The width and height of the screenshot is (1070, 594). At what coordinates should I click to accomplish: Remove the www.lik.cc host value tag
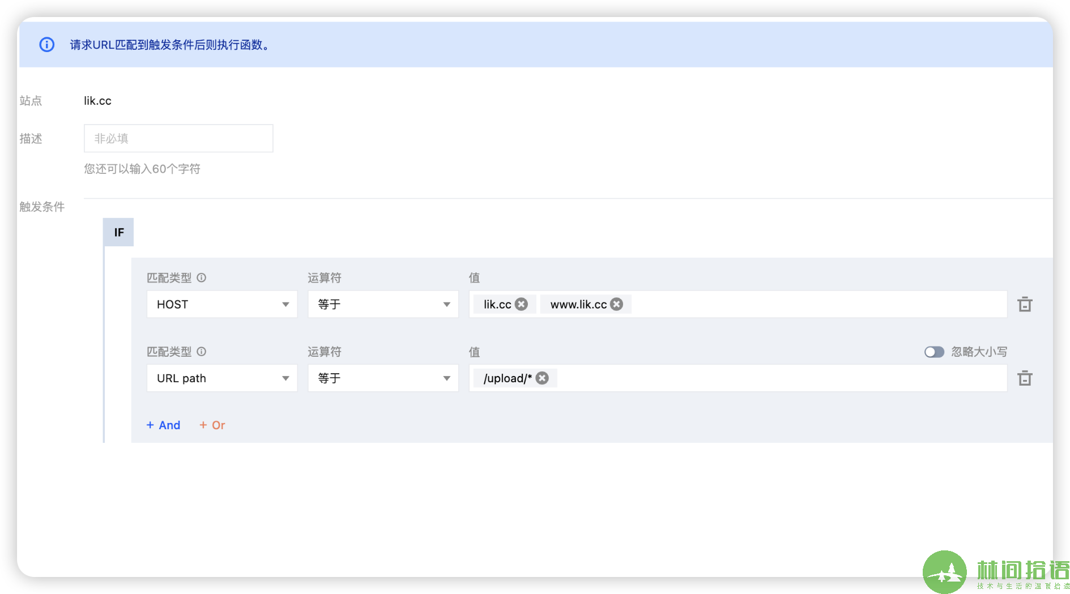[616, 304]
